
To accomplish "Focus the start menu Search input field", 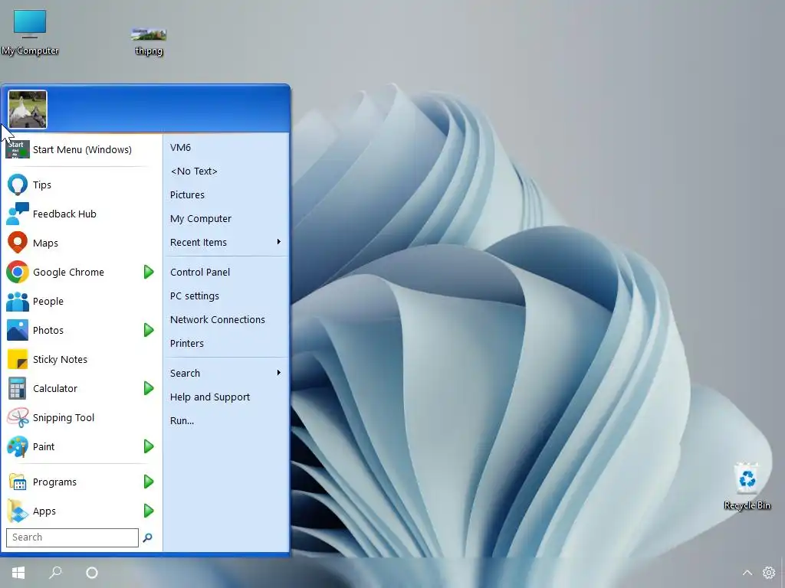I will pos(72,537).
